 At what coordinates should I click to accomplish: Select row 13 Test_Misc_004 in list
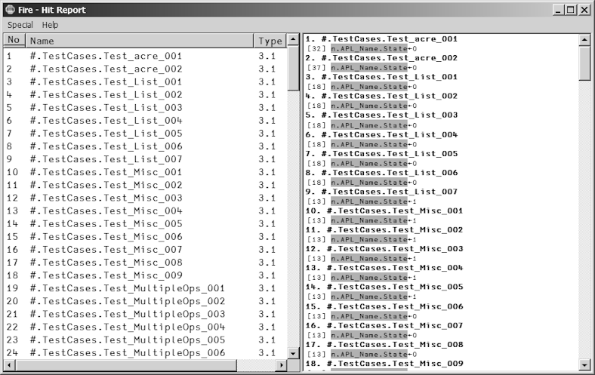tap(145, 211)
